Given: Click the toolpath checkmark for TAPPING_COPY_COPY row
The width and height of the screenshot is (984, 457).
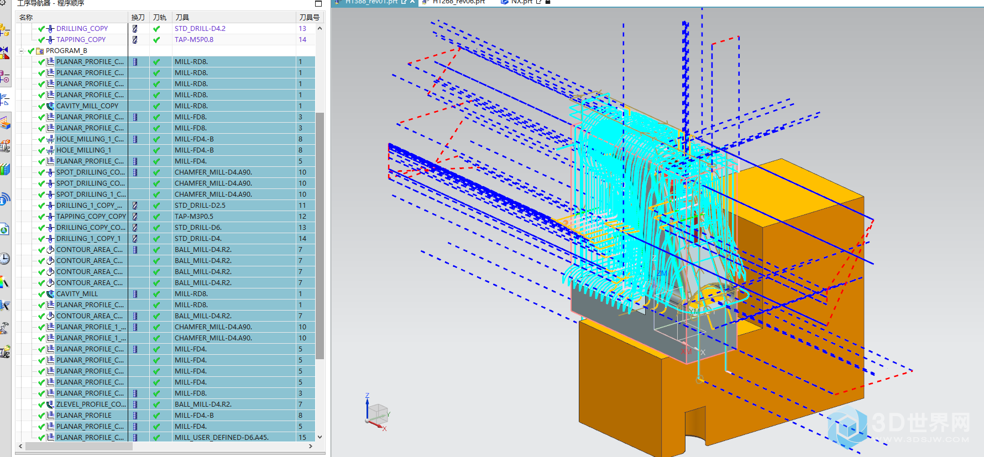Looking at the screenshot, I should point(156,216).
